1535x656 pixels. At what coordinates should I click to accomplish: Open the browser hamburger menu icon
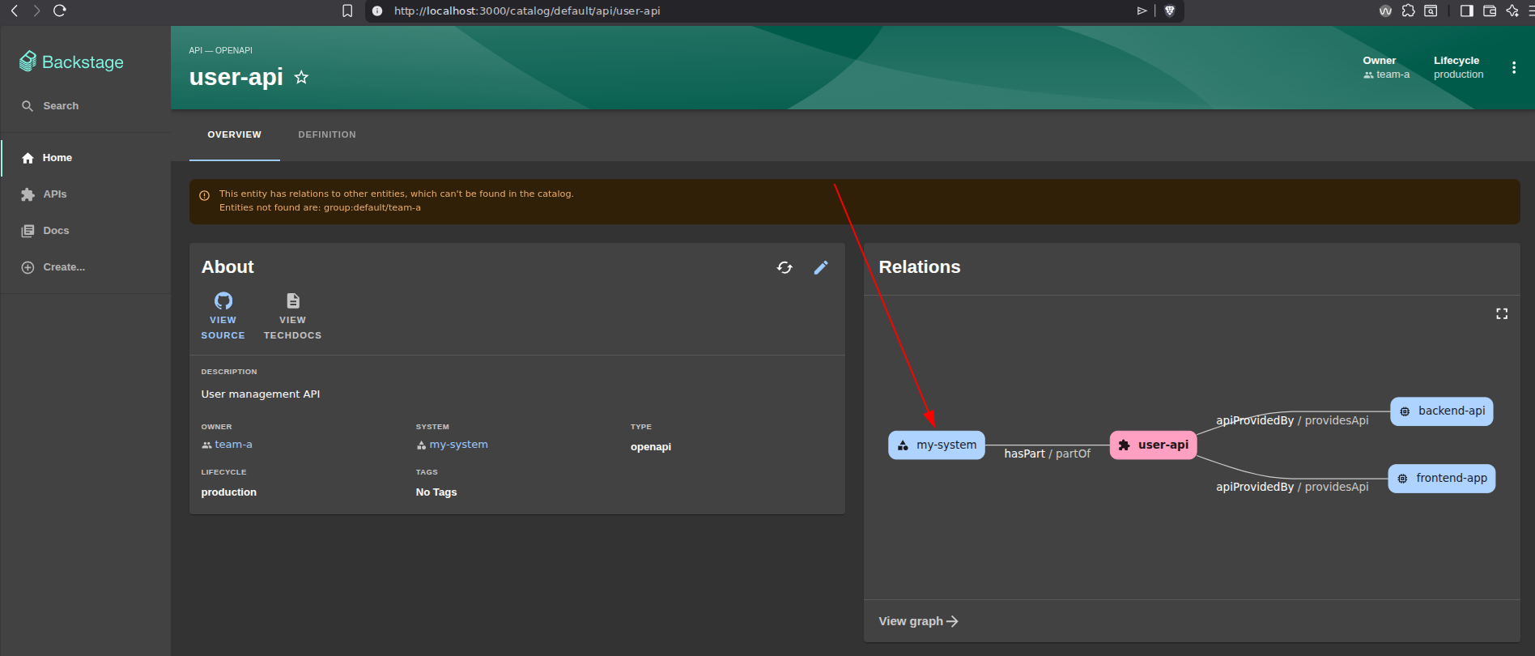1531,11
